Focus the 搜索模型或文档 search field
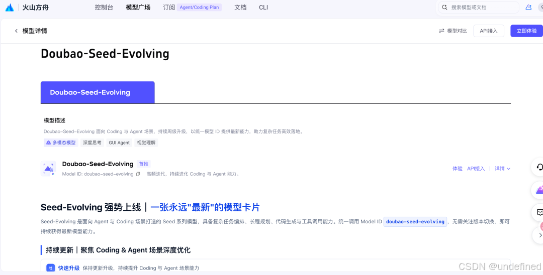 [x=479, y=7]
